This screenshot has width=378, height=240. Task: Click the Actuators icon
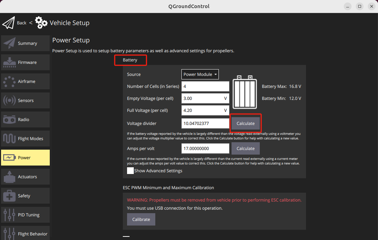pyautogui.click(x=10, y=176)
